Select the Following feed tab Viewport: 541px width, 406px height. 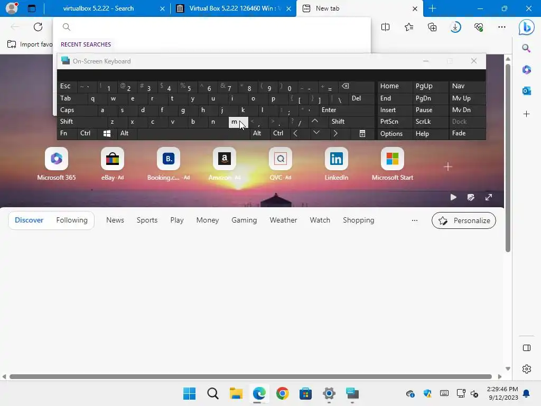[72, 220]
